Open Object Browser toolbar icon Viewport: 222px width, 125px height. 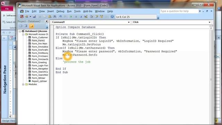pos(102,17)
